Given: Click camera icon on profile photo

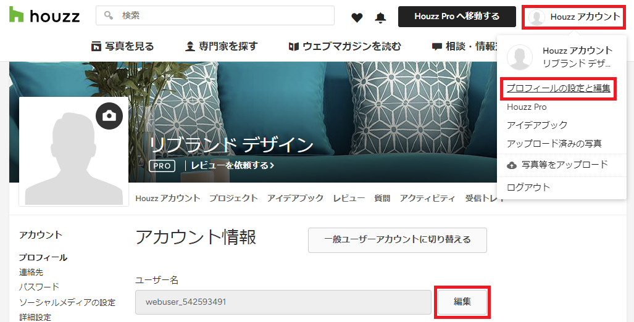Looking at the screenshot, I should pos(109,116).
